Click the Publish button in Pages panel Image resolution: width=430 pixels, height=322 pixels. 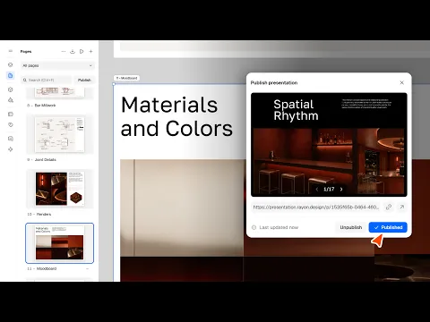[84, 80]
